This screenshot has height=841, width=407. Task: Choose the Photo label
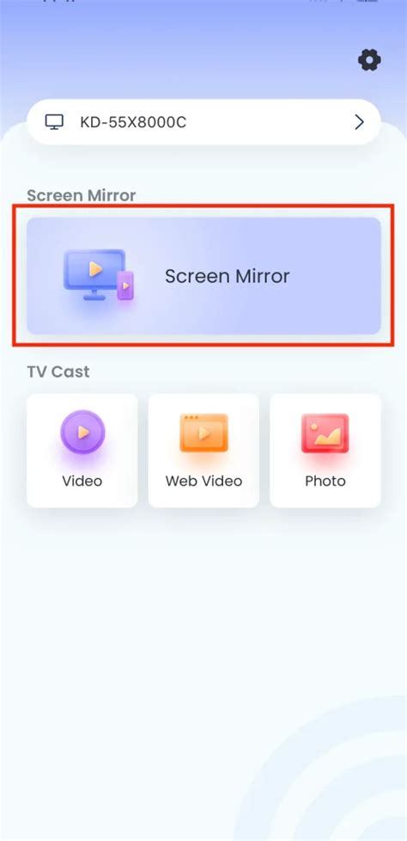(x=325, y=481)
